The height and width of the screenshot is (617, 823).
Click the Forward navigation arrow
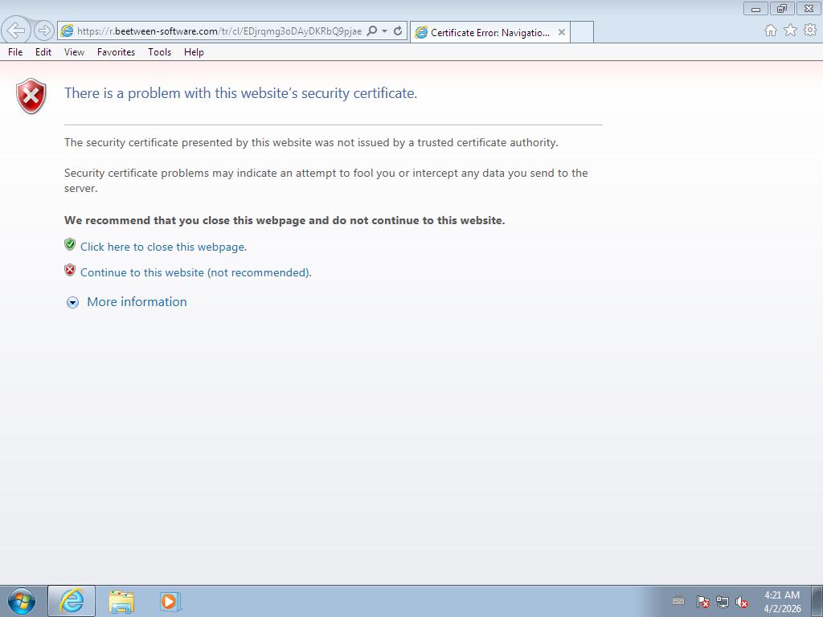44,31
